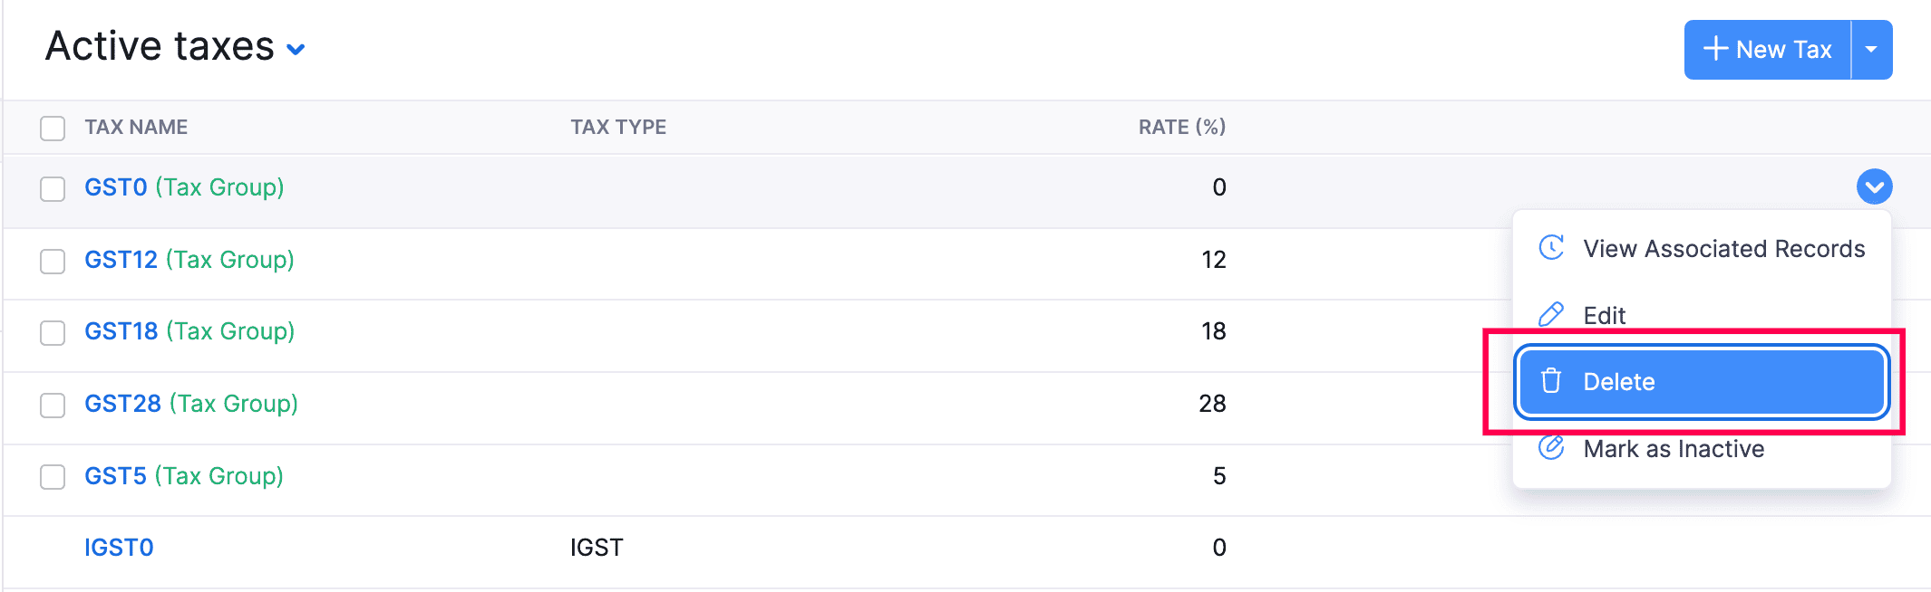The width and height of the screenshot is (1931, 592).
Task: Open the New Tax split-button arrow
Action: click(x=1871, y=49)
